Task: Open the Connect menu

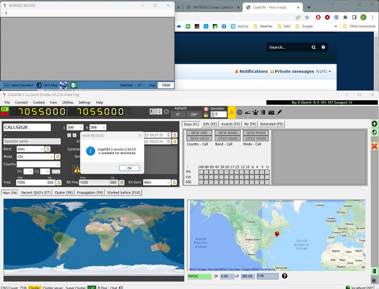Action: click(21, 103)
